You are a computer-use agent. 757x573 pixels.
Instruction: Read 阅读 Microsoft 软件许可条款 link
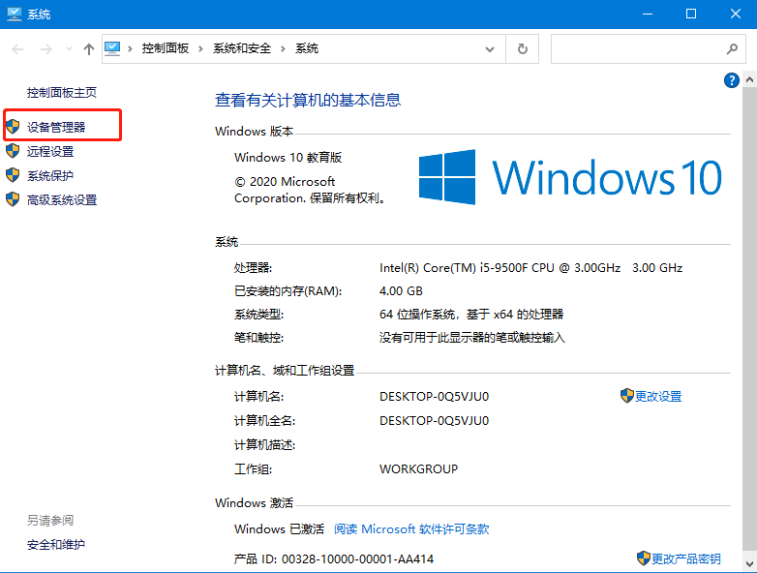point(411,529)
